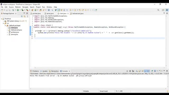Open the Window menu

[49, 7]
